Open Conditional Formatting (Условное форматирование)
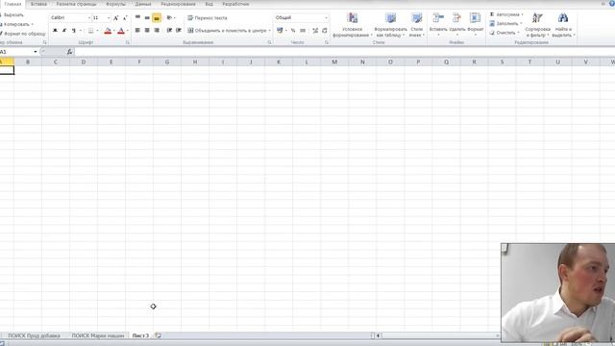This screenshot has height=346, width=615. [353, 25]
